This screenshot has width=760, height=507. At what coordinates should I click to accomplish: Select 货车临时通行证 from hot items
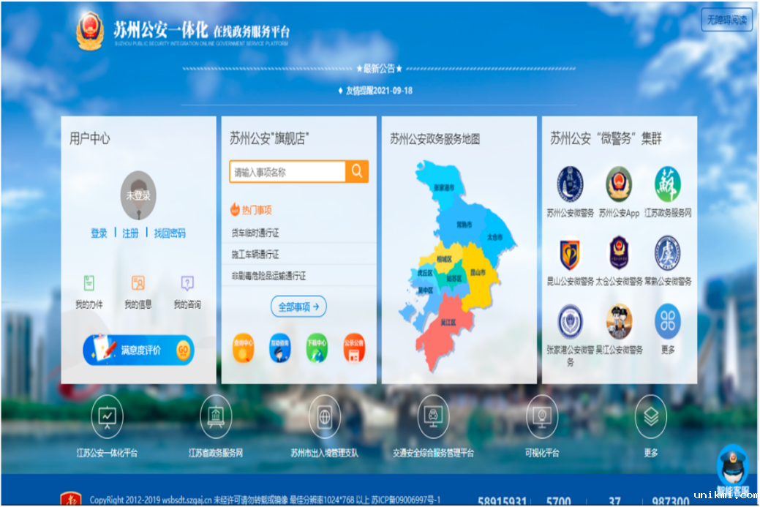[x=255, y=233]
